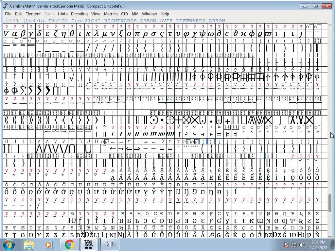Open the Action Center flag icon

coord(286,245)
